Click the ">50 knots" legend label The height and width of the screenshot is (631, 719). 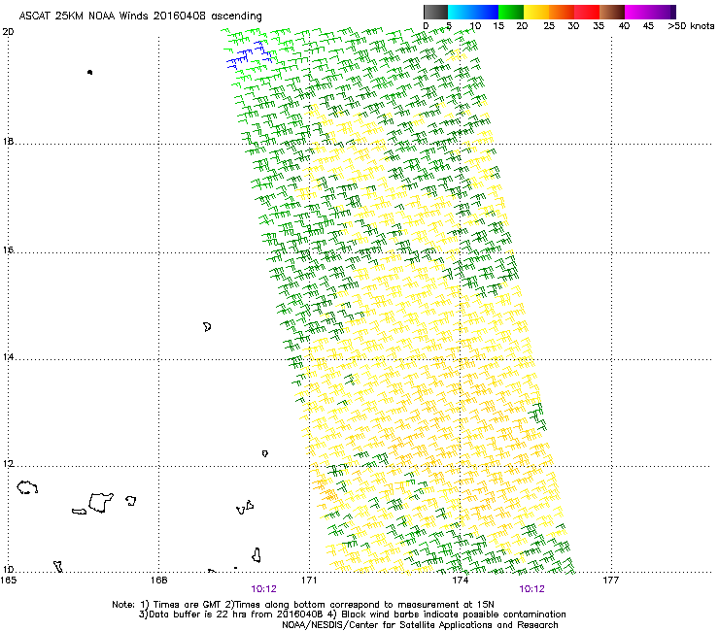pyautogui.click(x=691, y=26)
